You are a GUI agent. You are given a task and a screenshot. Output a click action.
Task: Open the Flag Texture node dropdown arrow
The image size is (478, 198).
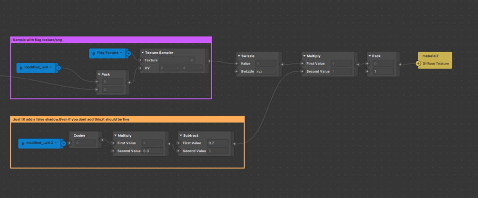tap(121, 53)
